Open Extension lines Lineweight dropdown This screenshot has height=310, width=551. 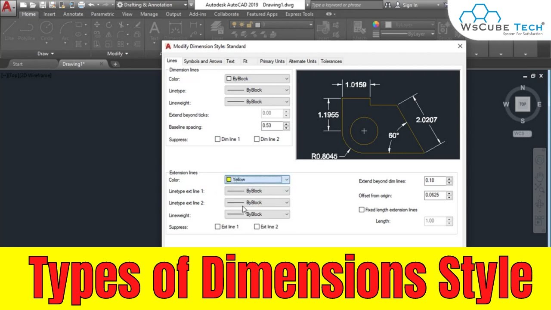[257, 214]
